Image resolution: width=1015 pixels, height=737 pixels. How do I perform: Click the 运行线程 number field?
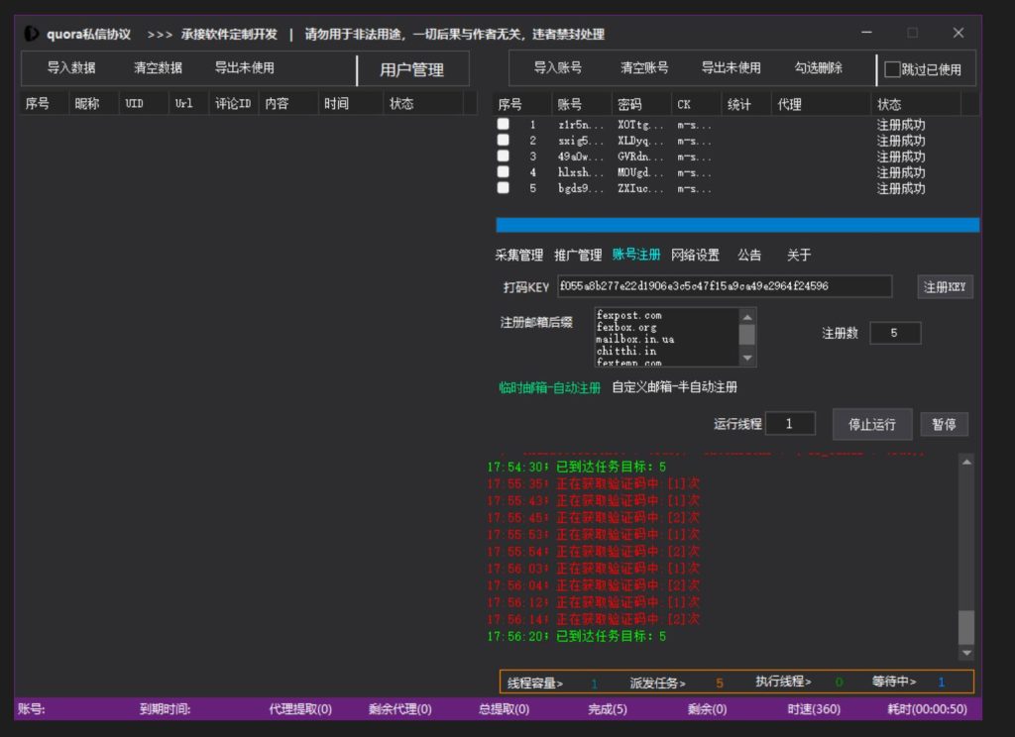pyautogui.click(x=790, y=423)
